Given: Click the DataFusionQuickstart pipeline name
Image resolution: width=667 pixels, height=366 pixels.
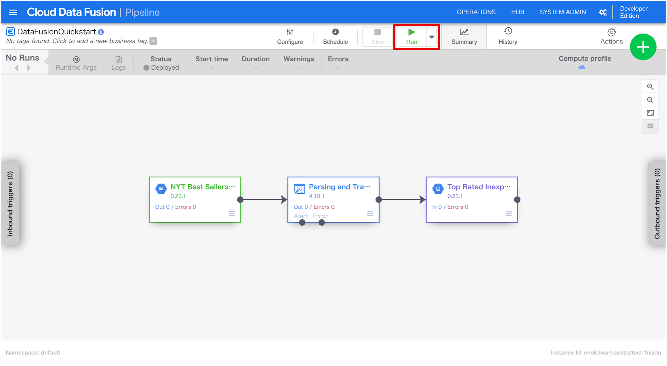Looking at the screenshot, I should [57, 32].
